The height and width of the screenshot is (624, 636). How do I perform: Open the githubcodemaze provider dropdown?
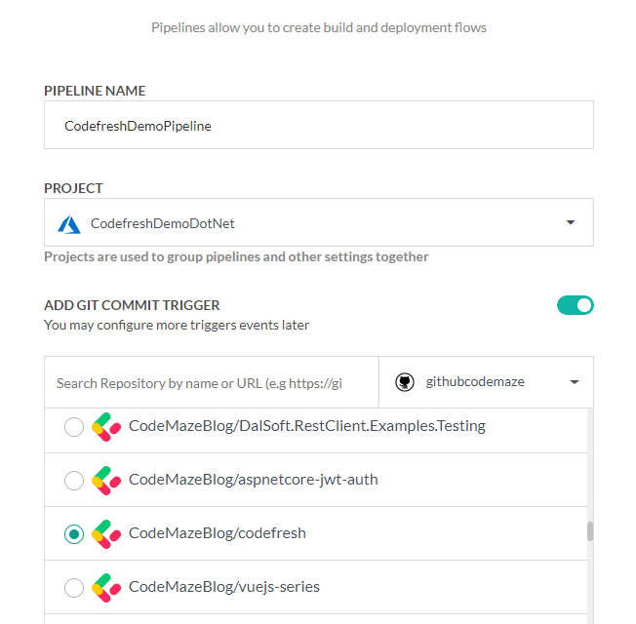574,382
